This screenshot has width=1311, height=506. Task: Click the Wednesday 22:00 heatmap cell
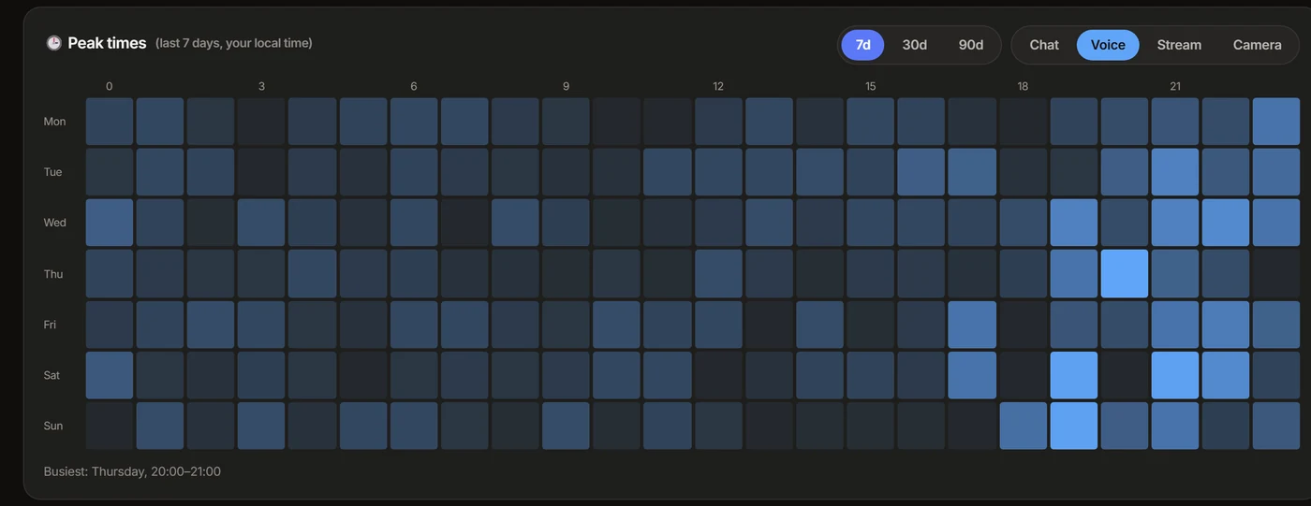click(1226, 223)
